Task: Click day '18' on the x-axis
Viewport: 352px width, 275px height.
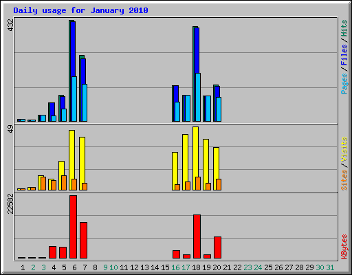Action: pos(196,267)
